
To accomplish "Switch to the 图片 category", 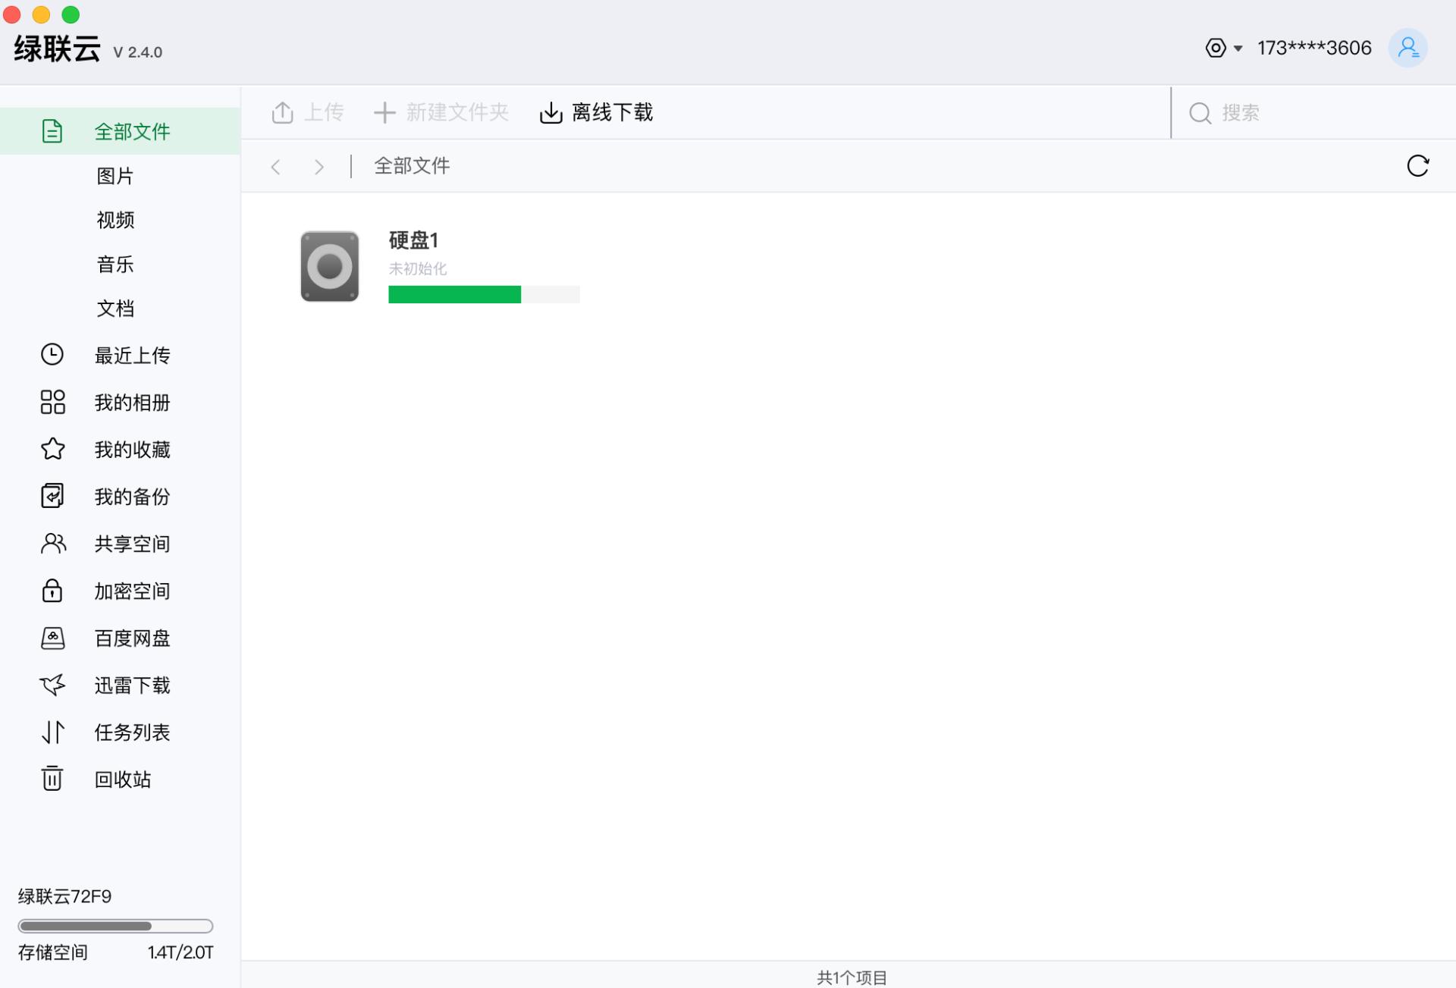I will [114, 175].
